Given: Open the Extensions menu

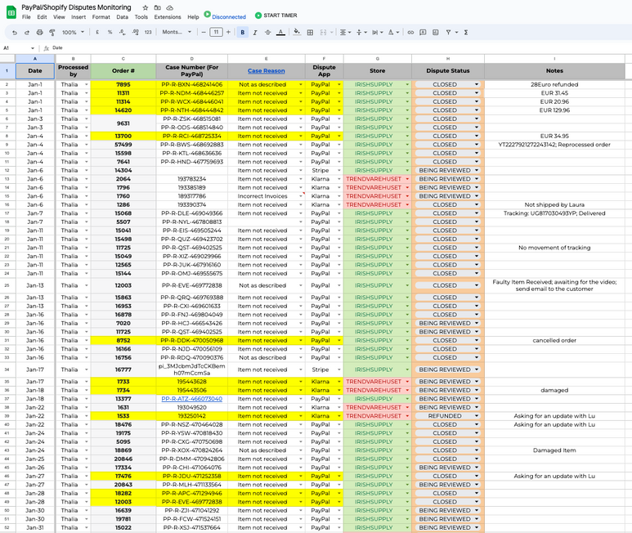Looking at the screenshot, I should point(167,16).
